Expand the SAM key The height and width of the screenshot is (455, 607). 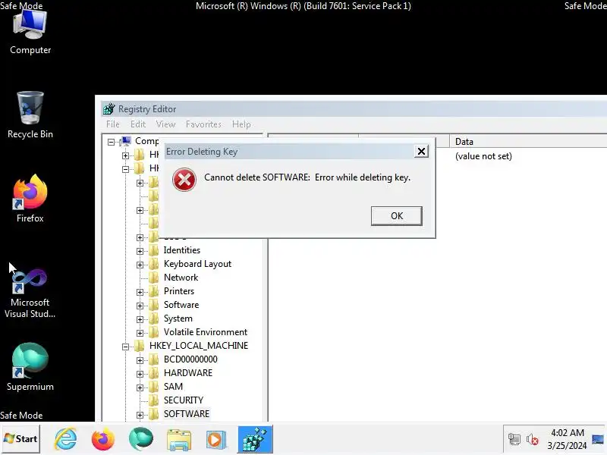(x=140, y=388)
